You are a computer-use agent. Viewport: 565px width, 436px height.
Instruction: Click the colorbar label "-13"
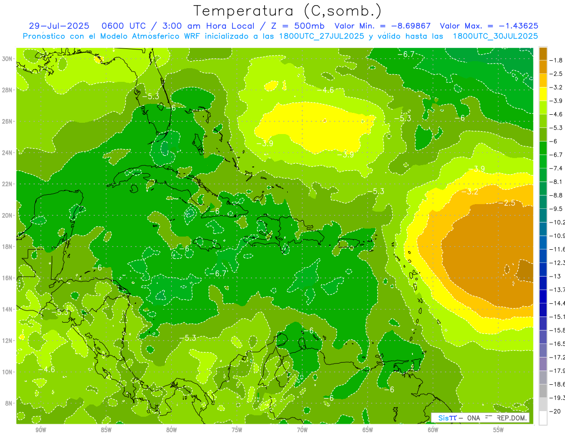(x=555, y=276)
